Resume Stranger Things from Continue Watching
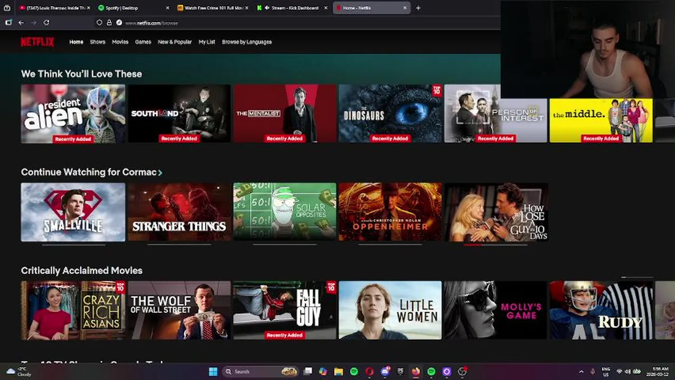The image size is (675, 380). (x=179, y=212)
